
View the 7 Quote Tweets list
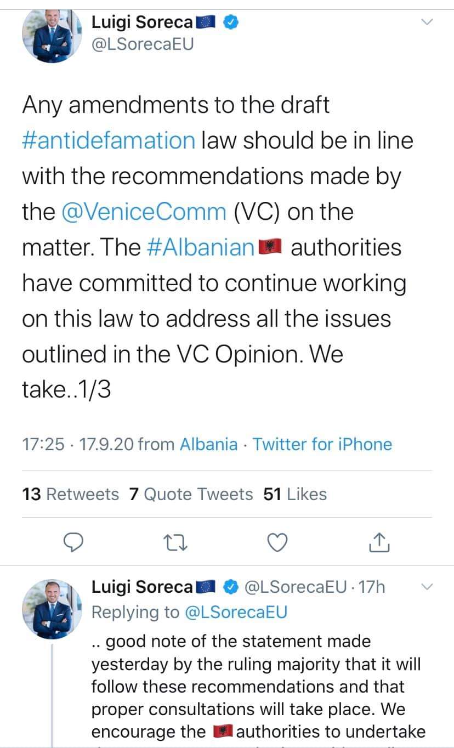(191, 494)
